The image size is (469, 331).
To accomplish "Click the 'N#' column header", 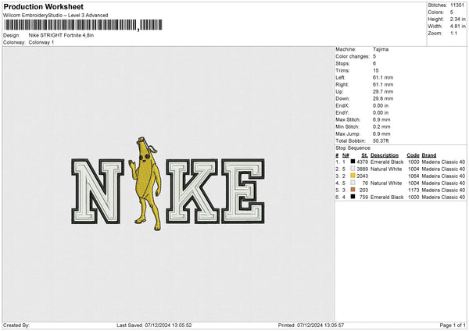I will [345, 155].
